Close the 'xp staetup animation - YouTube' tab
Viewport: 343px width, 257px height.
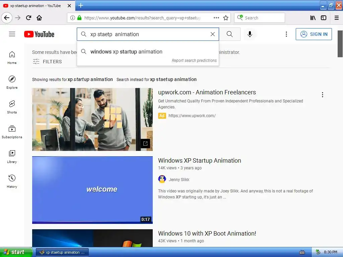[x=69, y=6]
